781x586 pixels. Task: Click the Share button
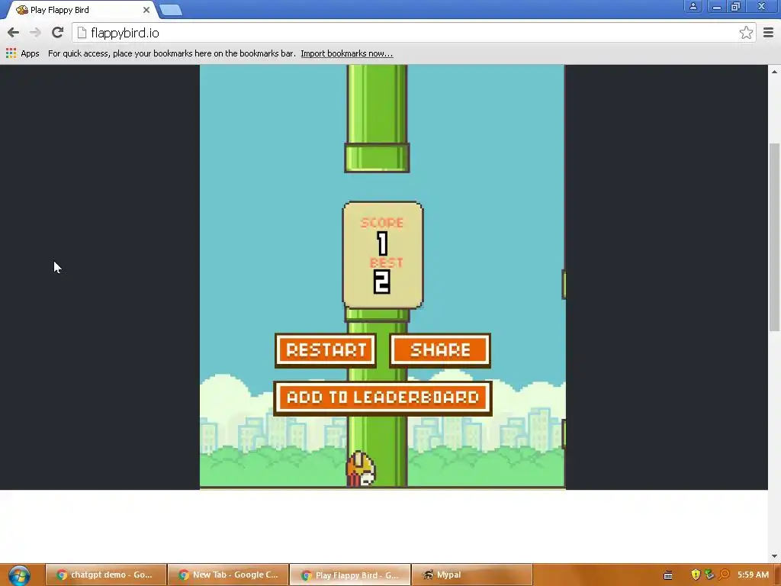tap(440, 350)
